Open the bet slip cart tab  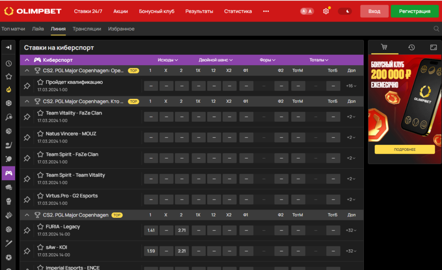point(384,47)
